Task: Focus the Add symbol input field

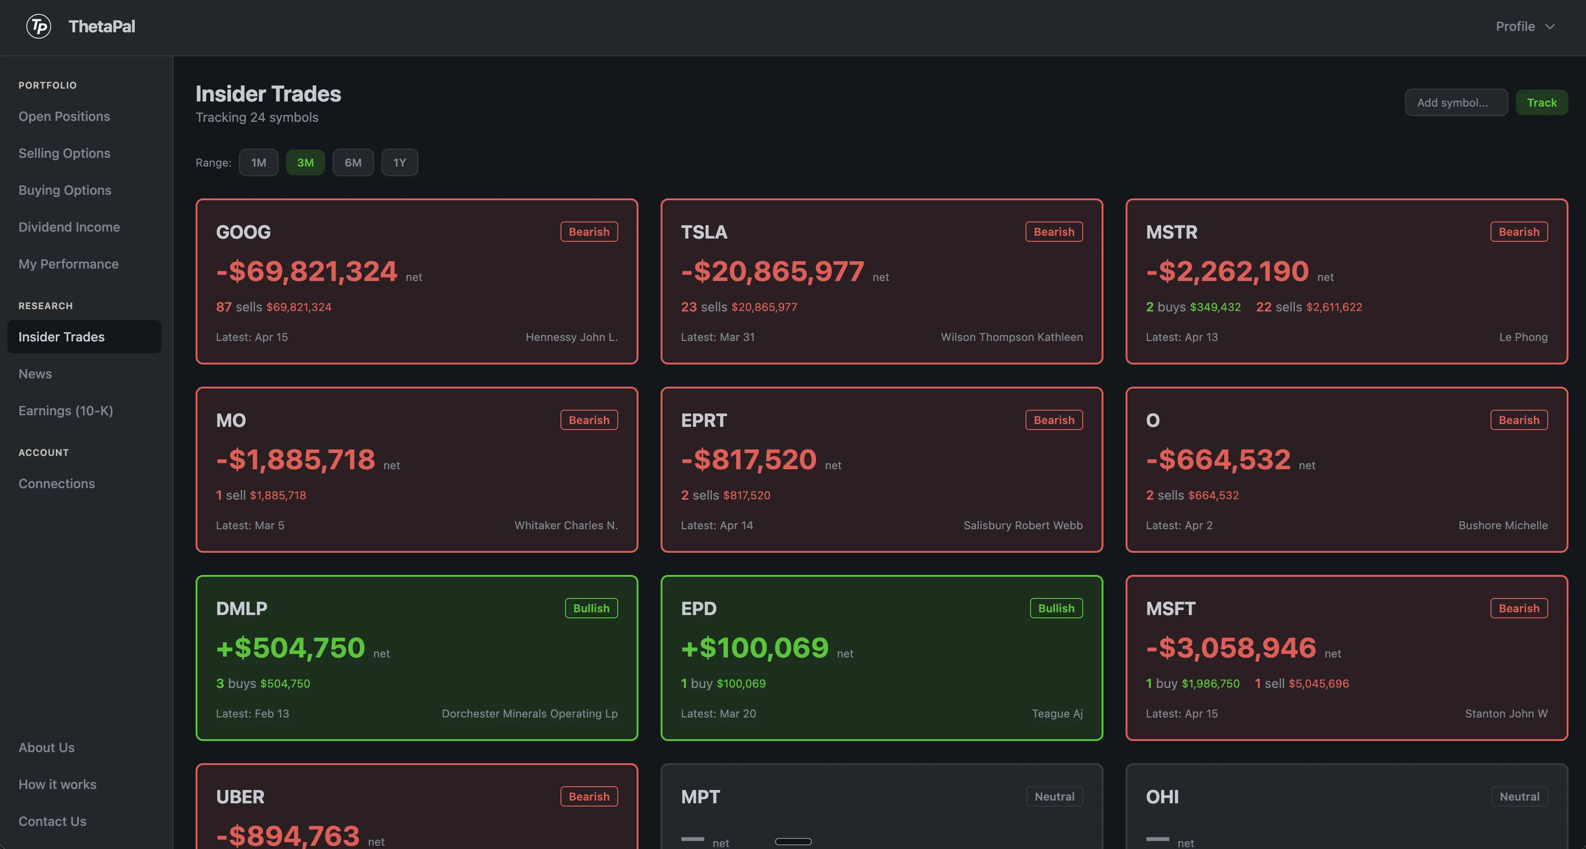Action: (x=1456, y=102)
